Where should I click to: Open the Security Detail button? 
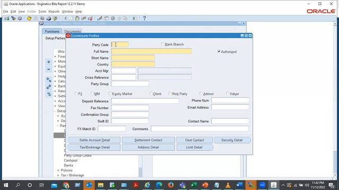(233, 140)
